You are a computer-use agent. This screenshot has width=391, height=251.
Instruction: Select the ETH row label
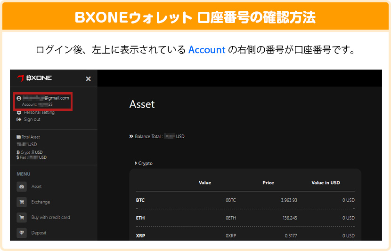pos(140,218)
